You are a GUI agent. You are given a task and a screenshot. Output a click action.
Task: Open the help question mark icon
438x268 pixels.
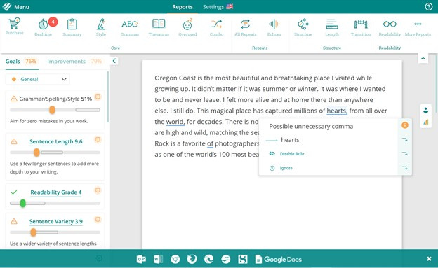click(429, 7)
